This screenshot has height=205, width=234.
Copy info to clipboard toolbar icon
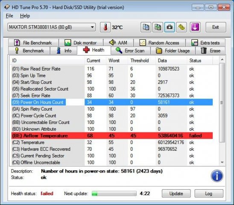146,27
